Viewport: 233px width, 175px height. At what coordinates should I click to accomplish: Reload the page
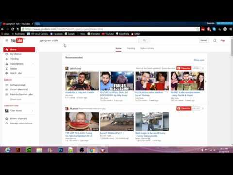[13, 29]
